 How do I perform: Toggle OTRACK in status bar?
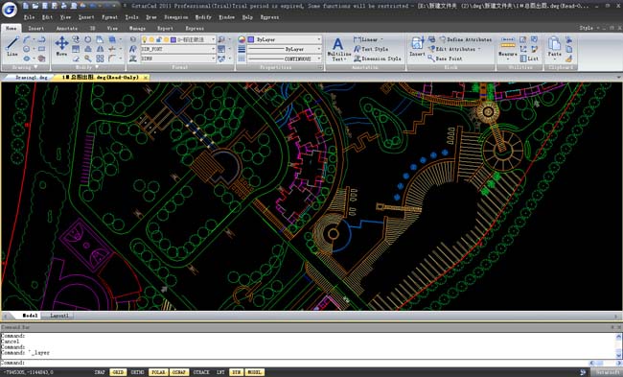[201, 372]
